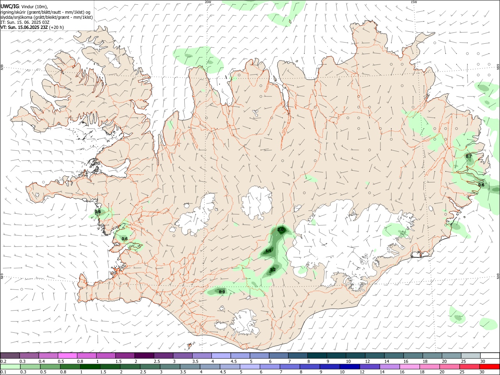Screen dimensions: 500x375
Task: Click the palest green 0.1–0.3 rain swatch
Action: (10, 367)
